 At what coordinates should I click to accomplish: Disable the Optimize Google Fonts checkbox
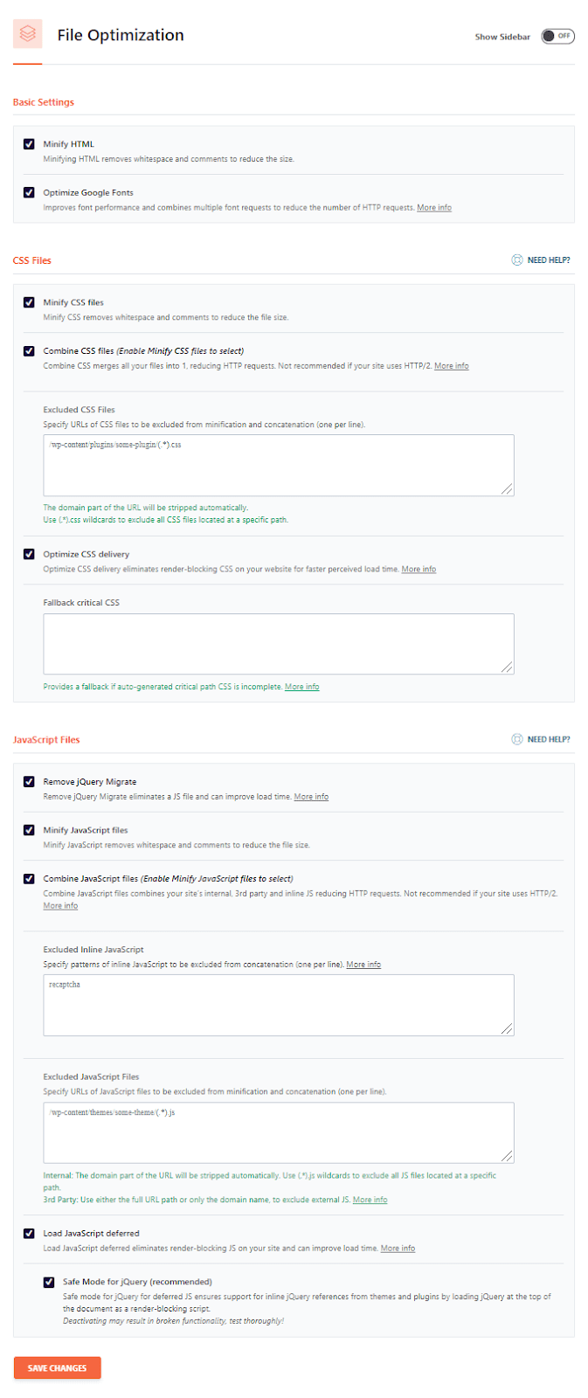point(29,192)
